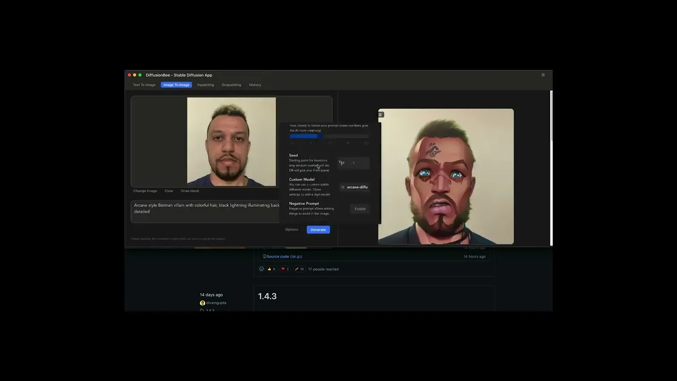
Task: Open the Inpainting tab
Action: coord(205,85)
